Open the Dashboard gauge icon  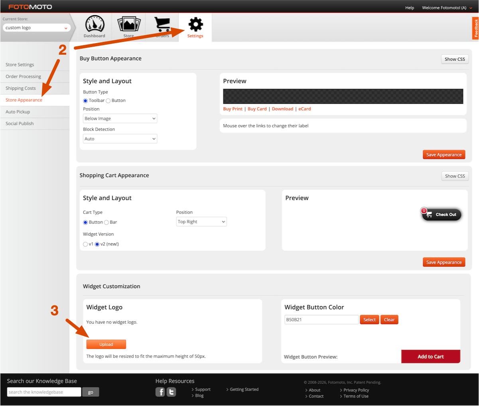[95, 24]
